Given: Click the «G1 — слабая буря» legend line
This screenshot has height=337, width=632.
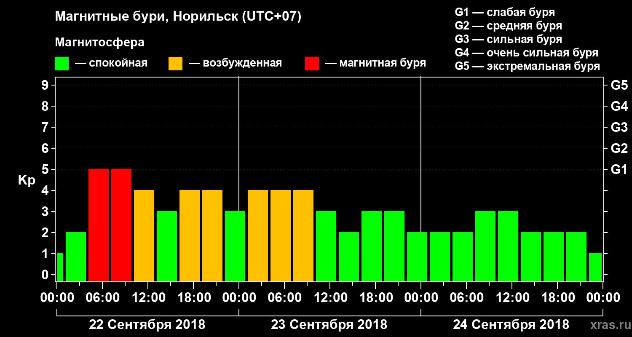Looking at the screenshot, I should [505, 12].
